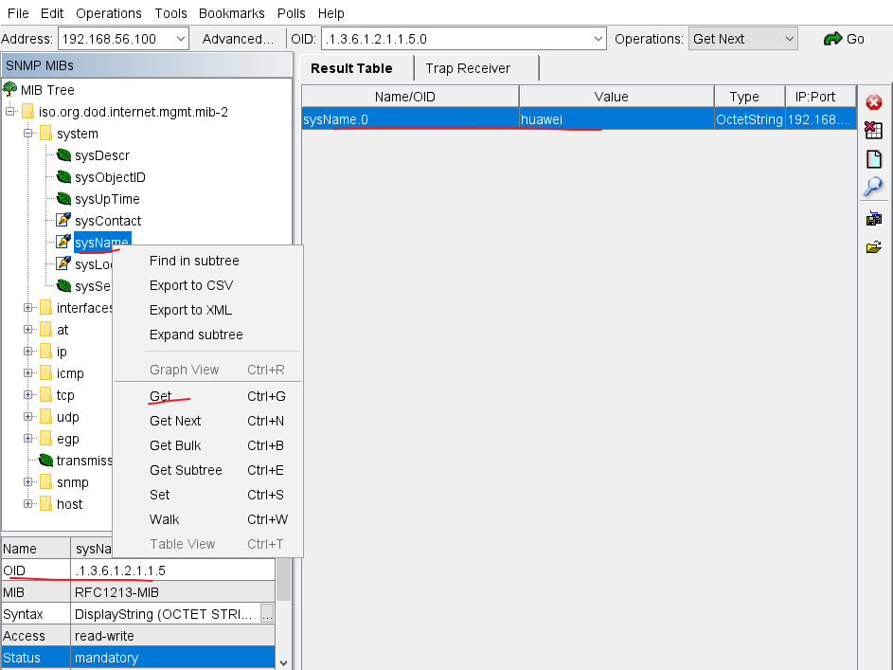893x670 pixels.
Task: Open the document/log icon on the right toolbar
Action: (873, 158)
